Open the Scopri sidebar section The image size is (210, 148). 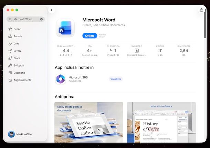click(x=18, y=29)
